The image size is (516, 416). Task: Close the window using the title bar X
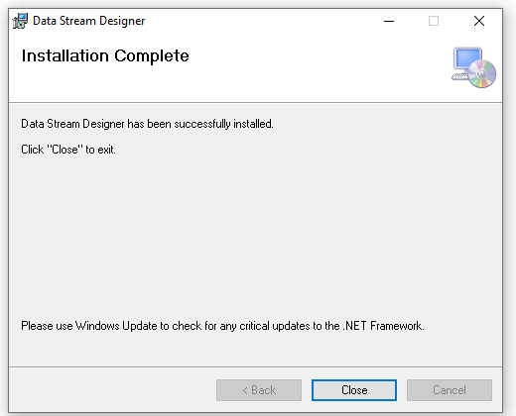[x=479, y=21]
